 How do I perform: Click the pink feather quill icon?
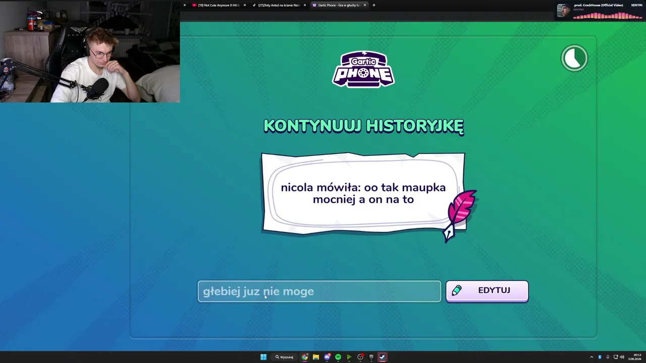[459, 216]
